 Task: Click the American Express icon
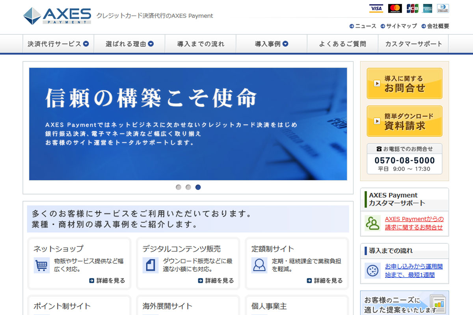427,8
